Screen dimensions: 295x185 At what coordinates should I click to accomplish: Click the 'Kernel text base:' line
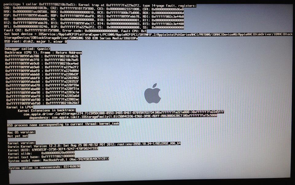[41, 157]
